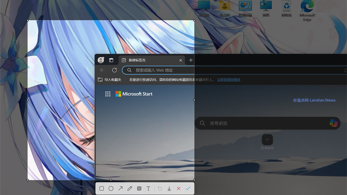The image size is (347, 195).
Task: Open the 蓝点网 user folder icon
Action: [x=225, y=9]
